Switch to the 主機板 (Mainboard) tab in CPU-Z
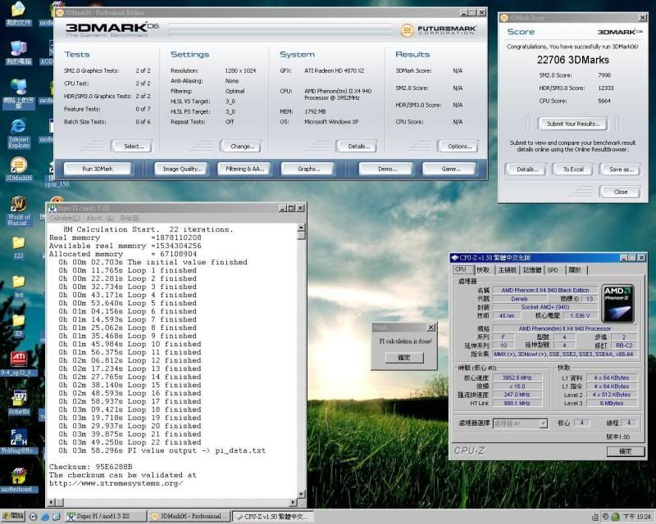This screenshot has width=656, height=524. coord(507,270)
